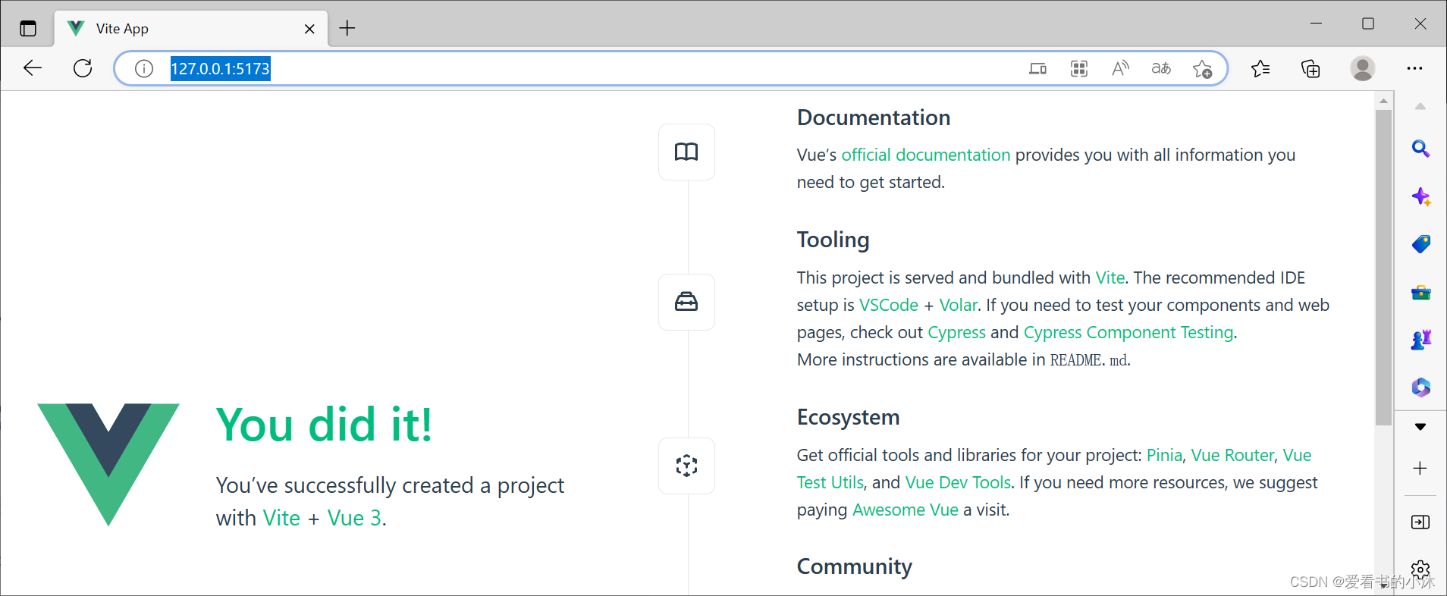Image resolution: width=1447 pixels, height=596 pixels.
Task: Click the Vite link below You did it
Action: tap(281, 518)
